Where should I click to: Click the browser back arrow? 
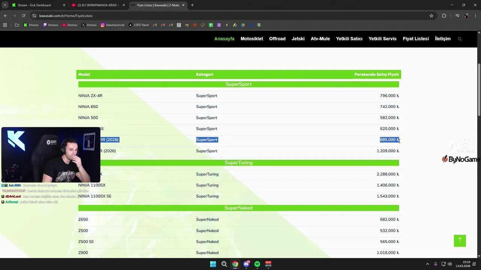tap(5, 16)
